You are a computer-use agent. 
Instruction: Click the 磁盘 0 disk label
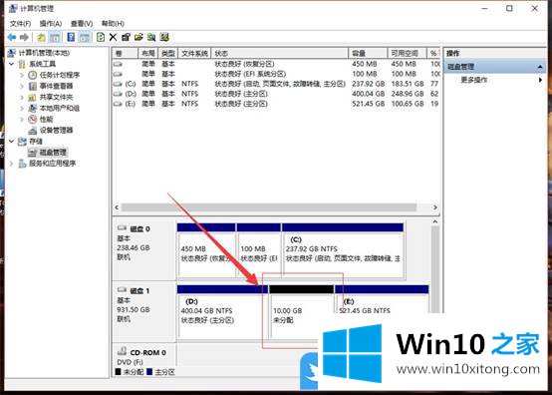pyautogui.click(x=140, y=229)
